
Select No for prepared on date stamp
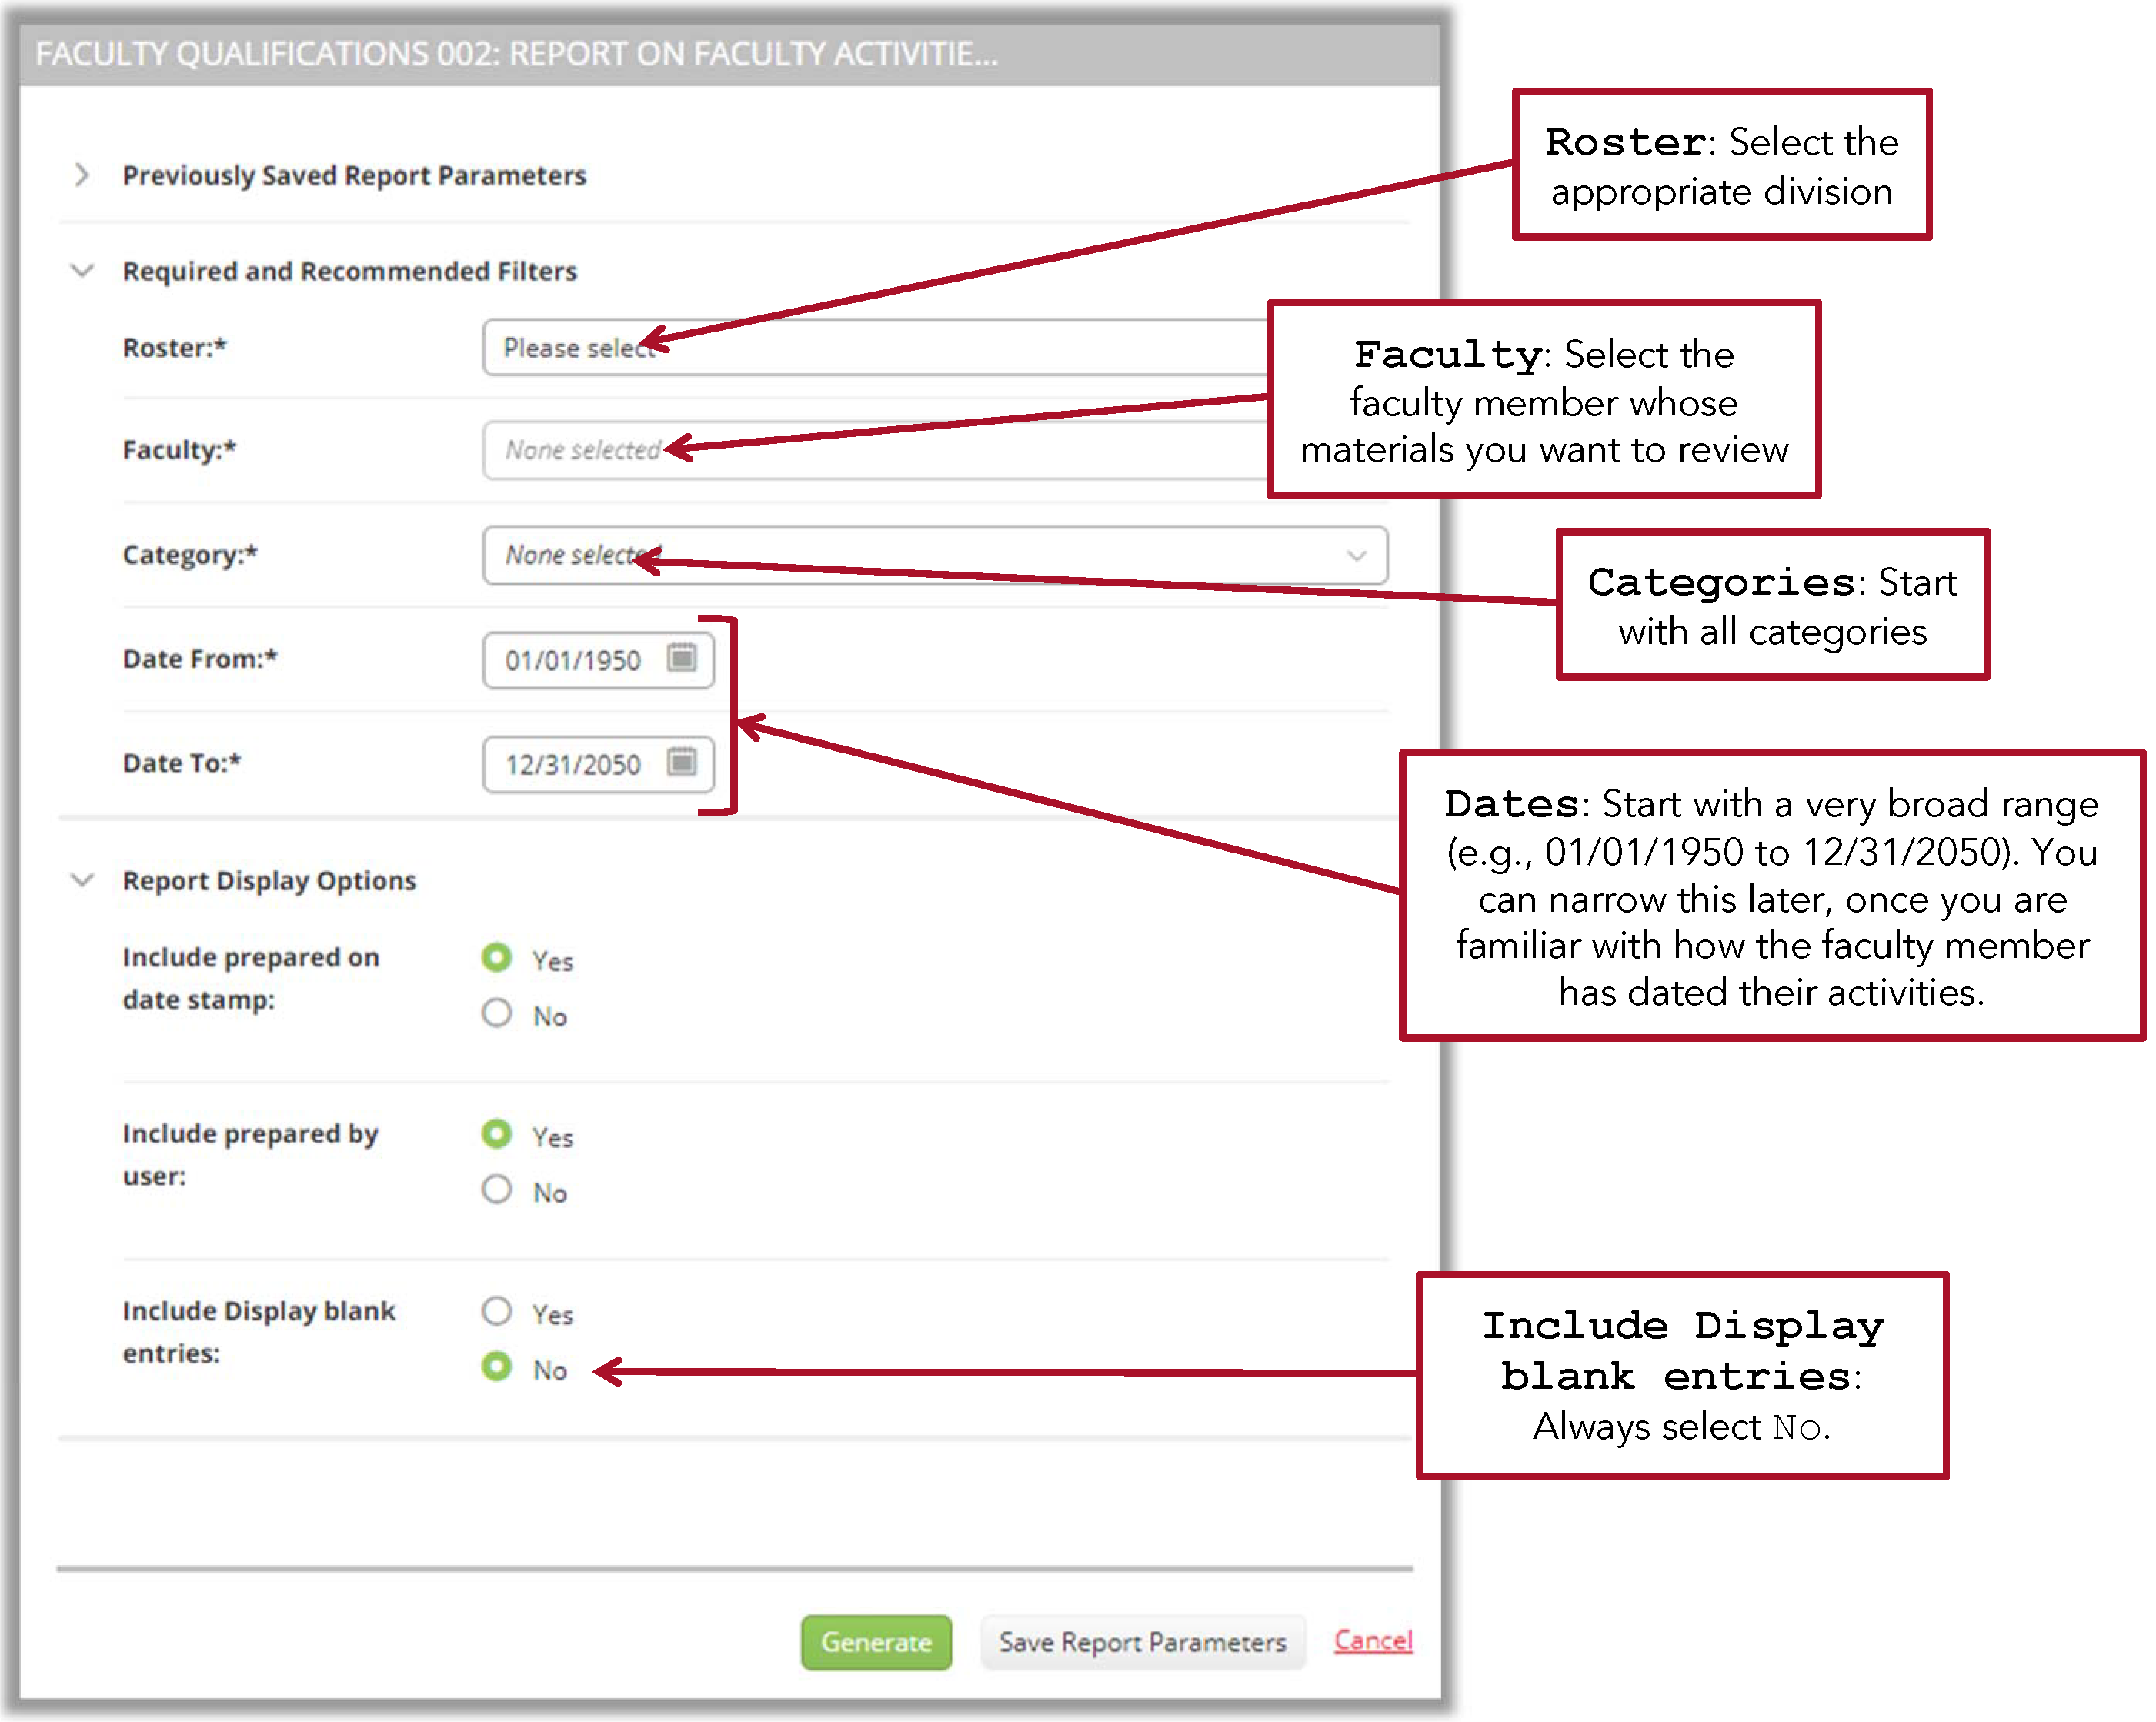point(497,1014)
